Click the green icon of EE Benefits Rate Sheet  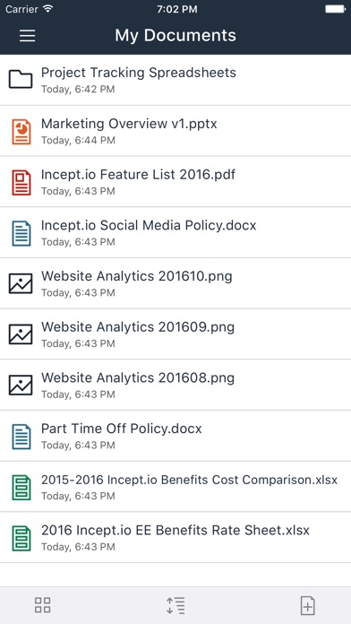pyautogui.click(x=21, y=539)
